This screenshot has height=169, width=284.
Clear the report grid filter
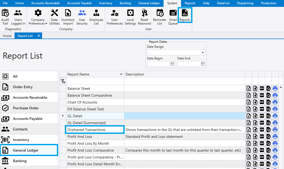(x=63, y=81)
